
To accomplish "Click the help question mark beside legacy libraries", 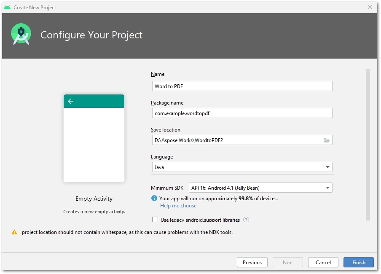I will 246,220.
